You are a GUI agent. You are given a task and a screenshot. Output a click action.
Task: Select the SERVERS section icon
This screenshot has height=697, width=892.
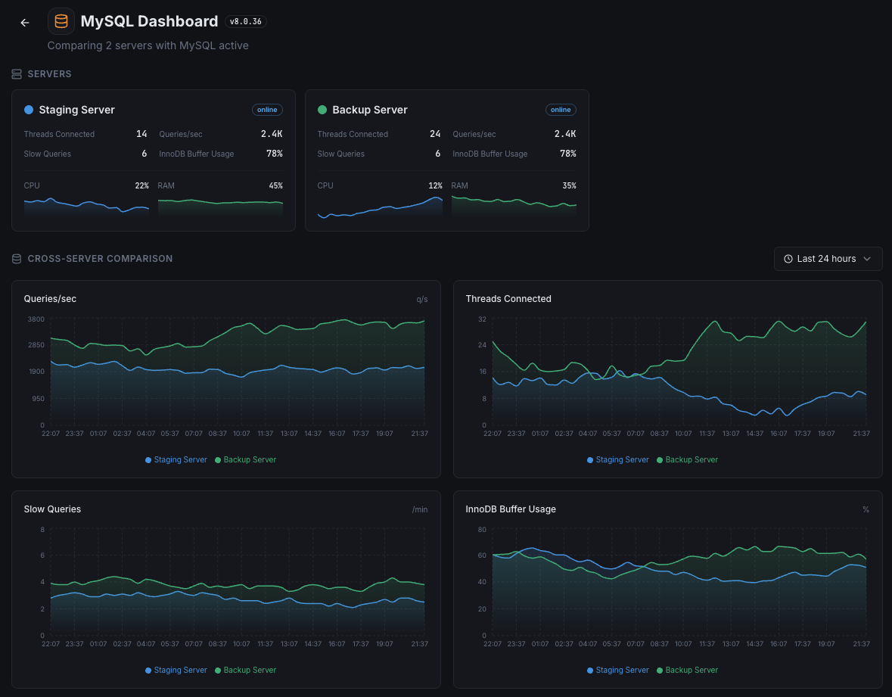point(16,73)
